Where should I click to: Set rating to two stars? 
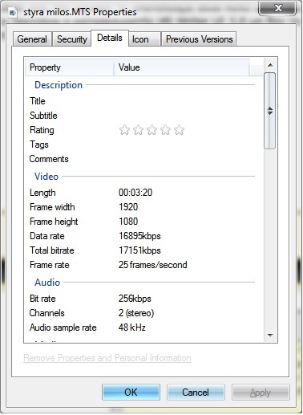click(x=138, y=130)
